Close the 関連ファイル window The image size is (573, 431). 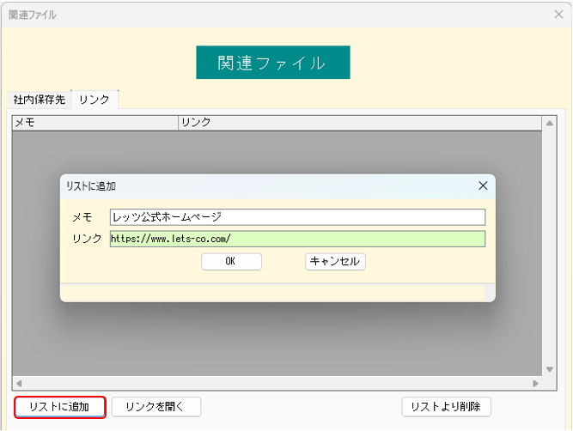coord(558,15)
